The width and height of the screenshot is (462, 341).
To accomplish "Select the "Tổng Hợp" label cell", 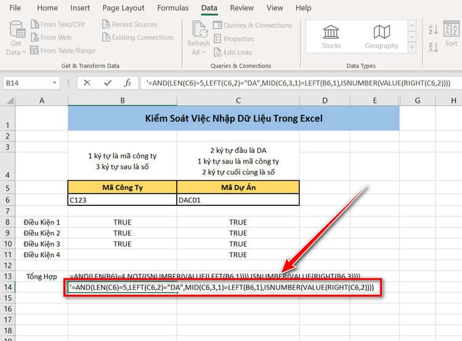I will [x=41, y=276].
